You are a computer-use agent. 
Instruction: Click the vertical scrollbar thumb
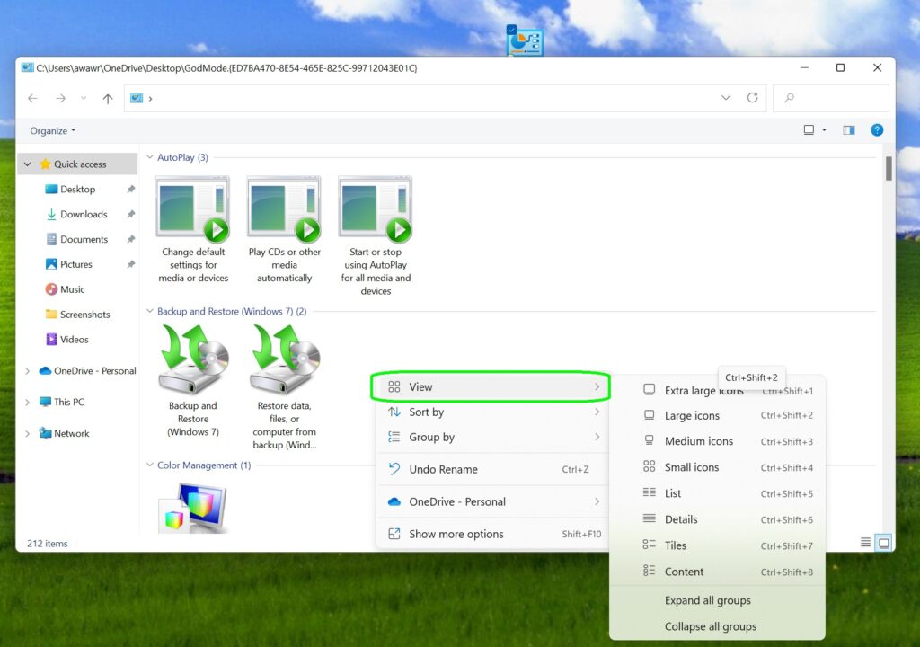click(x=889, y=169)
